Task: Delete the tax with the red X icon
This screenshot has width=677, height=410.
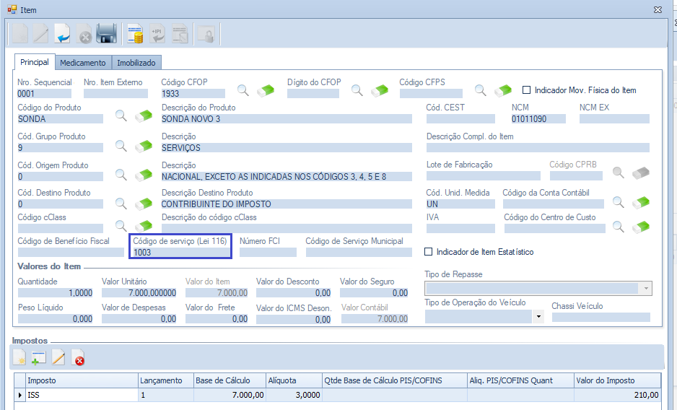Action: coord(79,357)
